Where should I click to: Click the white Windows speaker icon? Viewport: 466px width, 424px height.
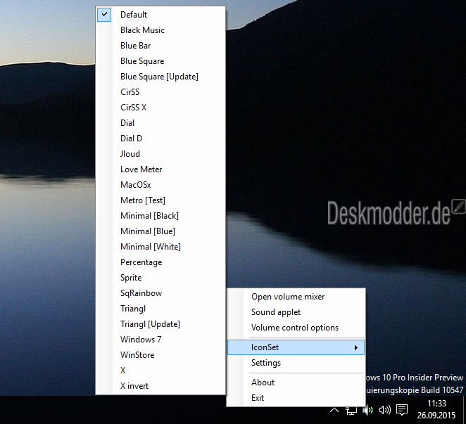[384, 410]
